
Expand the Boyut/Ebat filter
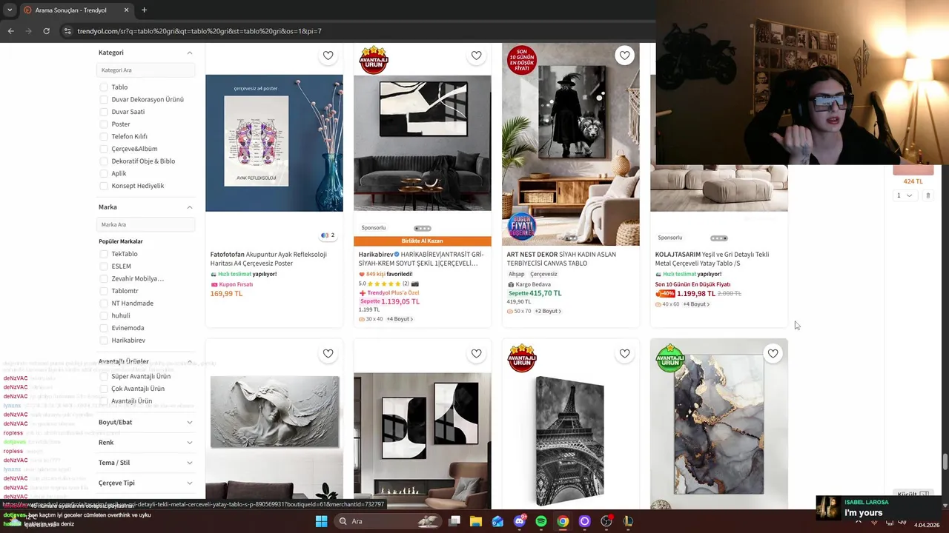pyautogui.click(x=190, y=422)
